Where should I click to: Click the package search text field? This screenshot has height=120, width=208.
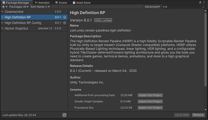point(184,7)
